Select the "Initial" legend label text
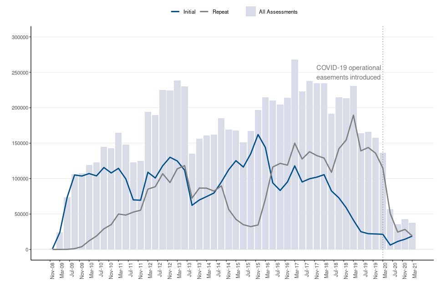Image resolution: width=437 pixels, height=291 pixels. [190, 12]
